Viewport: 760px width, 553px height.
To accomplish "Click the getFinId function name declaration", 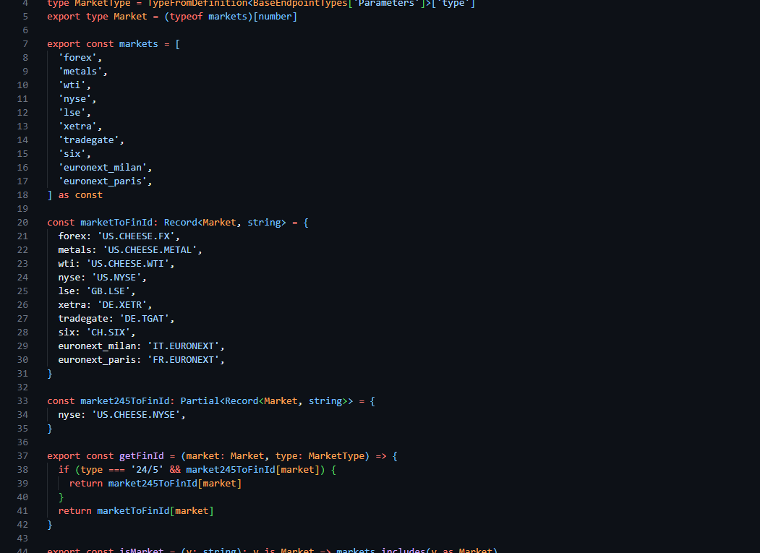I will click(x=144, y=455).
